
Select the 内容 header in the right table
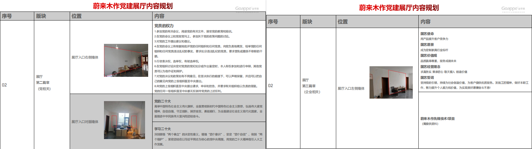click(426, 22)
